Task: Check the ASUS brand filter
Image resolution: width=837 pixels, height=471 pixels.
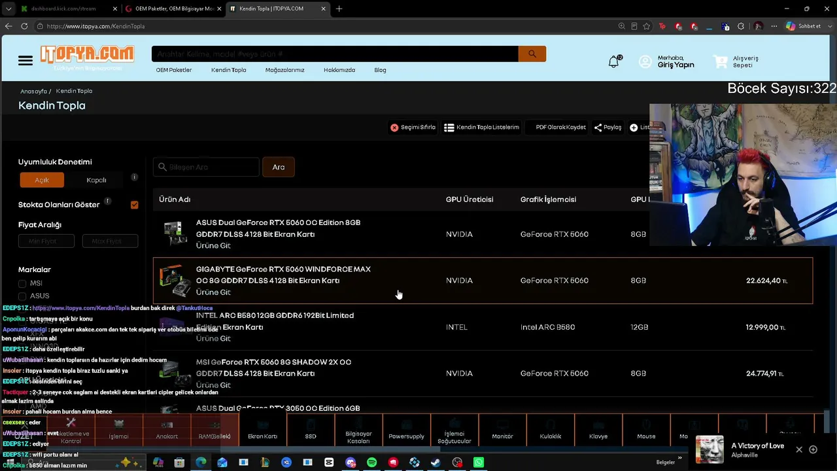Action: point(22,296)
